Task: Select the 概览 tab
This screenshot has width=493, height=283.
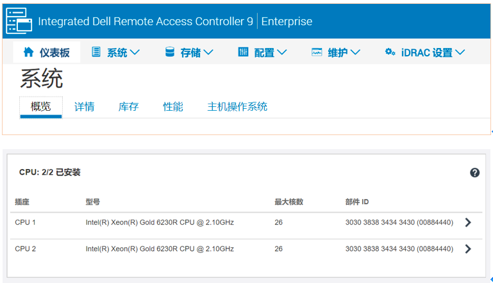Action: (x=41, y=107)
